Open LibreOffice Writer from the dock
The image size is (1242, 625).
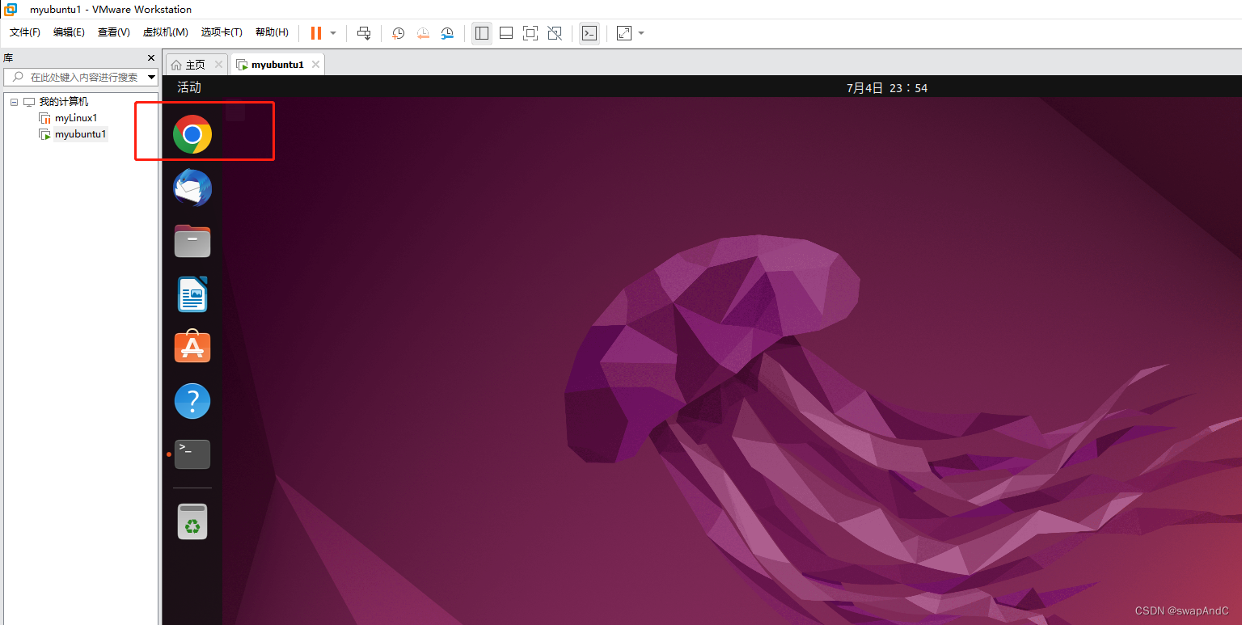tap(192, 294)
